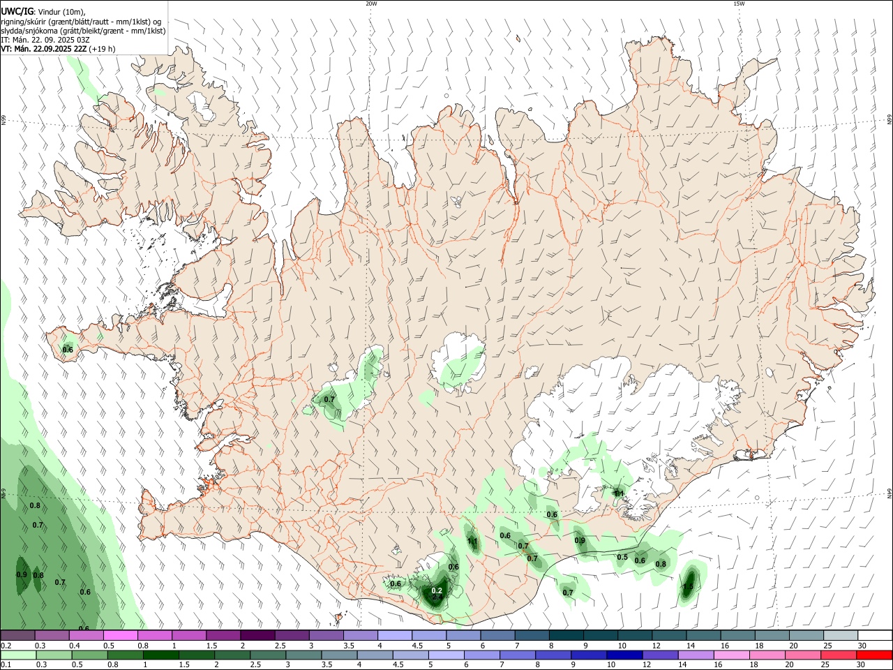Click the violet 12–14 lower swatch
The width and height of the screenshot is (893, 670).
[660, 655]
